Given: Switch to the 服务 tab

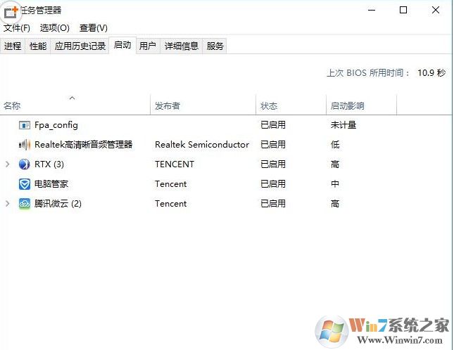Looking at the screenshot, I should click(215, 46).
